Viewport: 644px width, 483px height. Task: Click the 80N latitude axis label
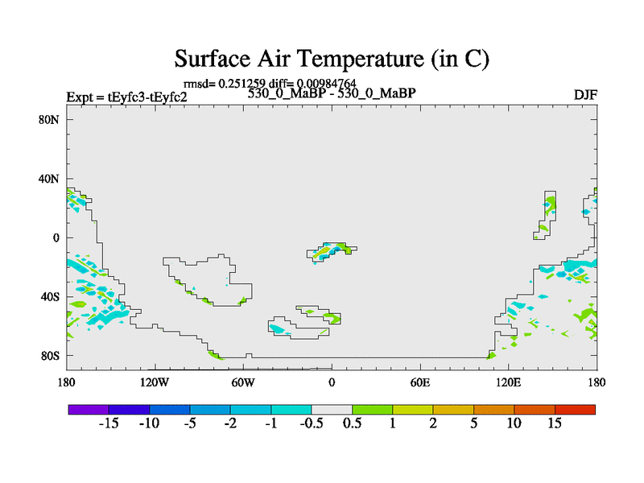coord(52,119)
